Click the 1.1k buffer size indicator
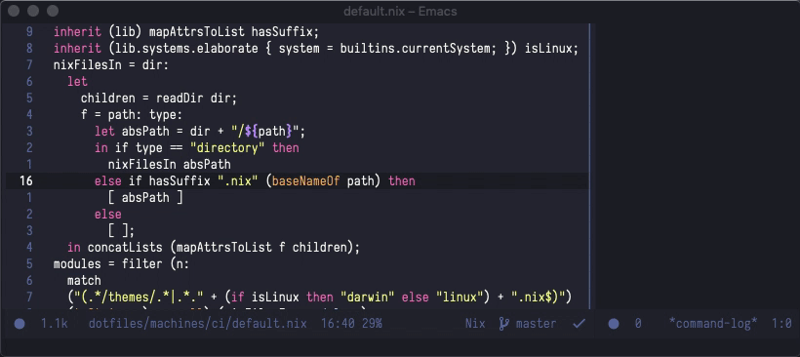 [x=55, y=323]
